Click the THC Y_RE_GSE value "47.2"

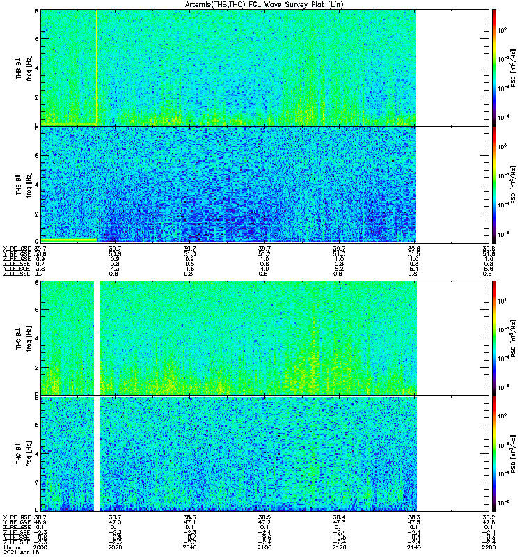click(264, 522)
